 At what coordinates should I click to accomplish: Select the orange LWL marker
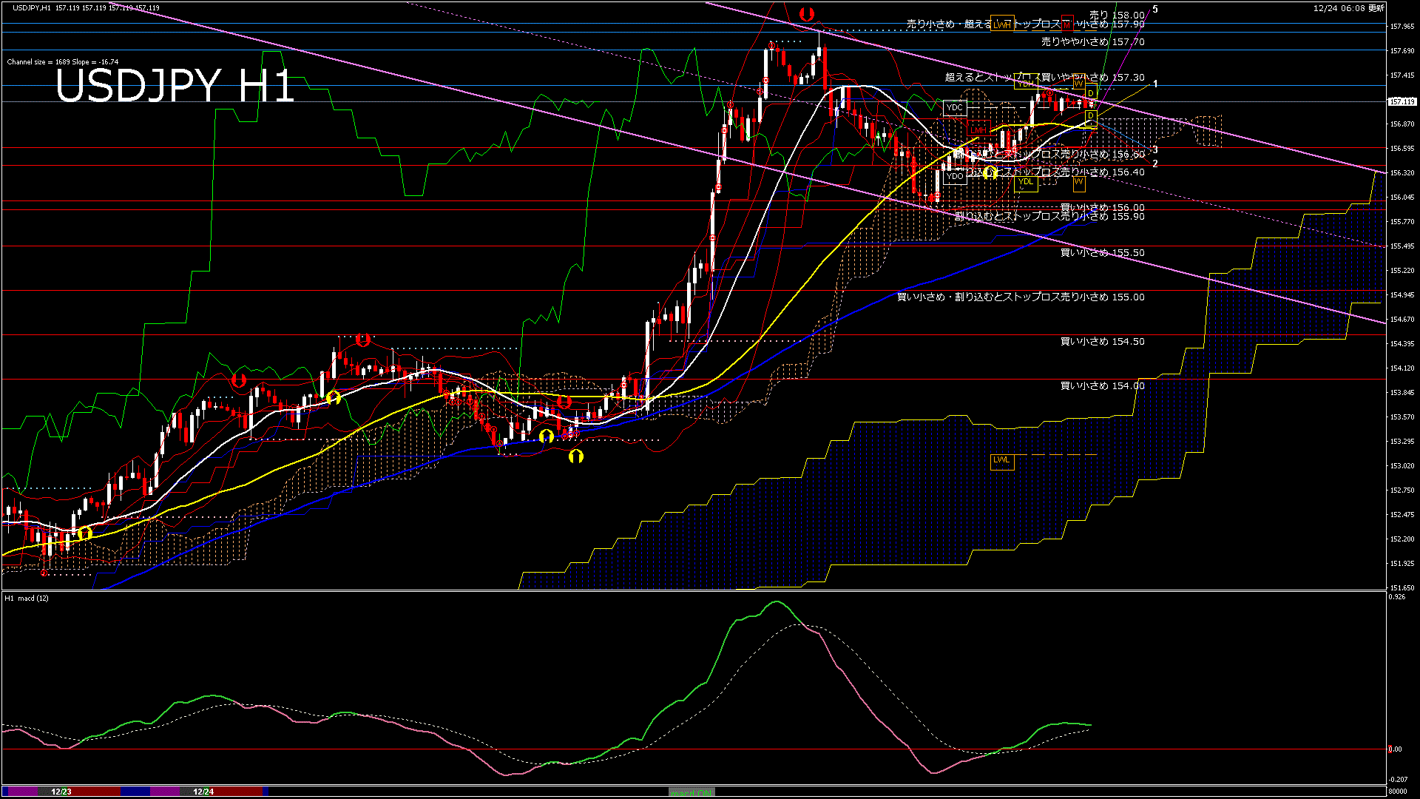[x=1001, y=460]
